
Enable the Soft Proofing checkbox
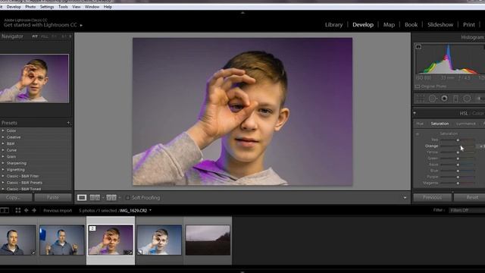pos(127,197)
